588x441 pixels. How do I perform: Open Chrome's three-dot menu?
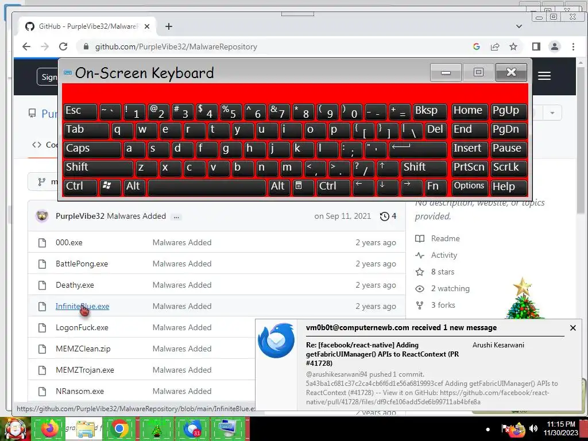pos(573,47)
